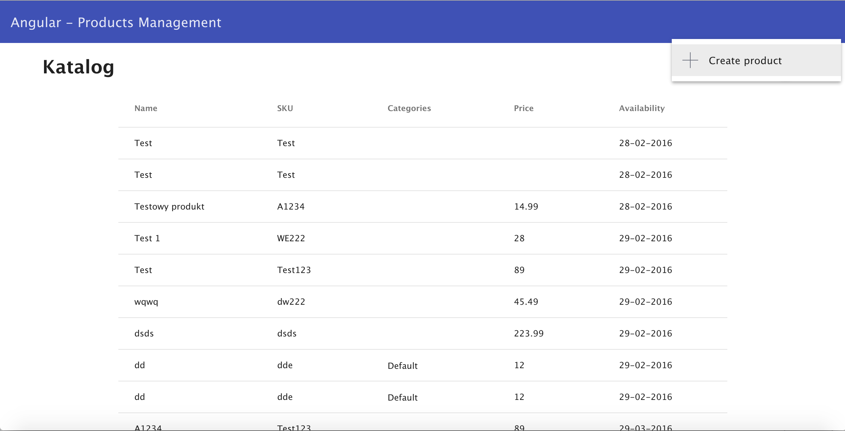
Task: Click the 45.49 price cell
Action: 526,302
